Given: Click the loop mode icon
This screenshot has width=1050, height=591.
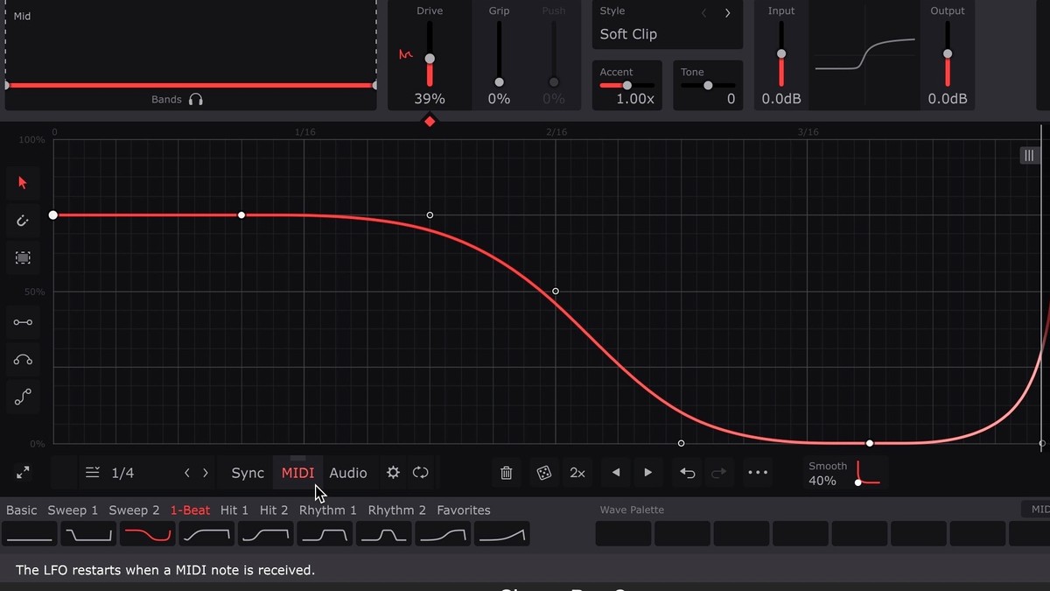Looking at the screenshot, I should [421, 473].
